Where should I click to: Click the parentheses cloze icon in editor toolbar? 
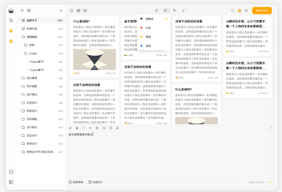point(84,128)
